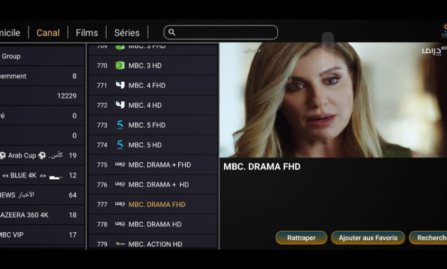This screenshot has width=447, height=269.
Task: Select channel 778 MBC. DRAMA HD
Action: [154, 224]
